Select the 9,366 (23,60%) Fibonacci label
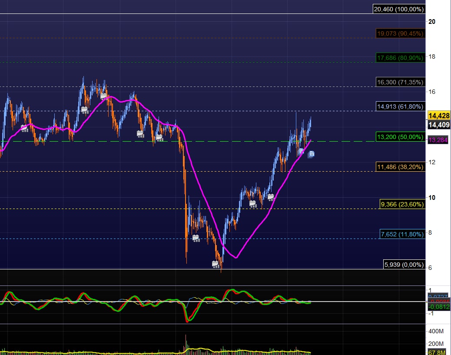 point(402,204)
